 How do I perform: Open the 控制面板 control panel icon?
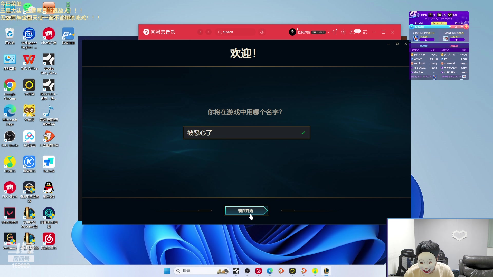(x=10, y=62)
